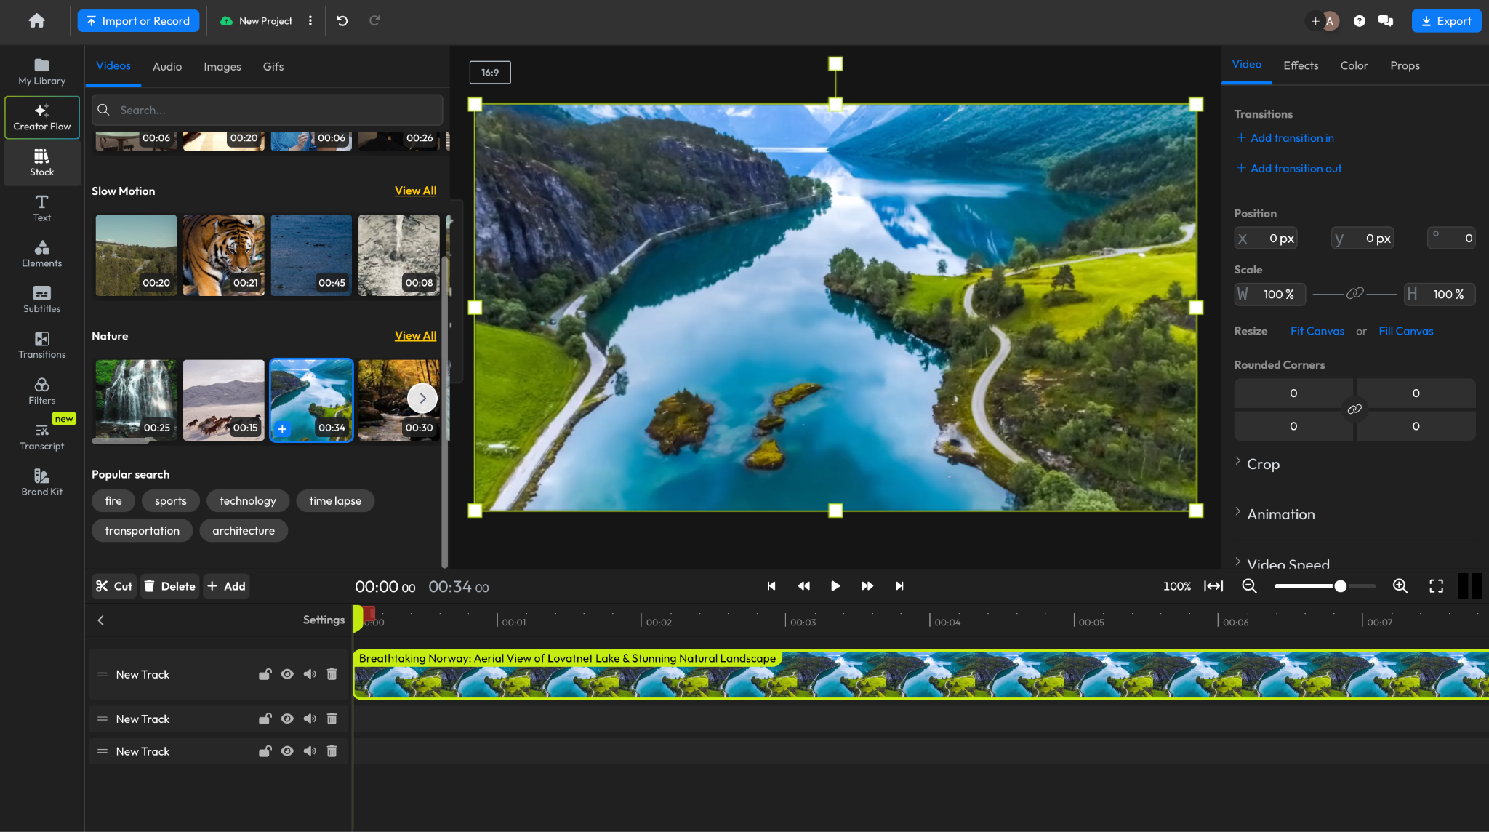Open the Brand Kit panel
Image resolution: width=1489 pixels, height=832 pixels.
[x=41, y=482]
